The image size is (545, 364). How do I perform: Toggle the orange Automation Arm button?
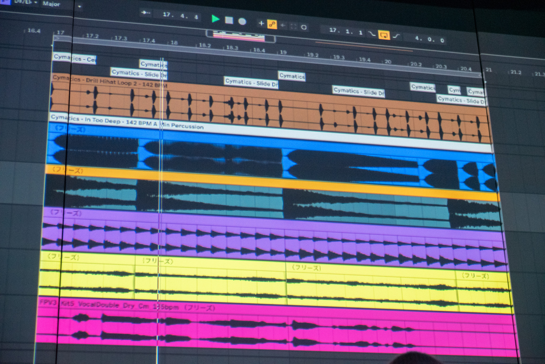[272, 24]
